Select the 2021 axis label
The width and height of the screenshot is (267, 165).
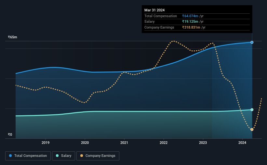point(124,143)
